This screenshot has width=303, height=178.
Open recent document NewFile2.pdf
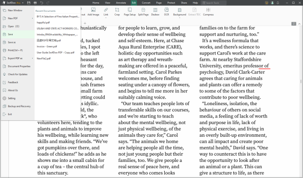(44, 58)
